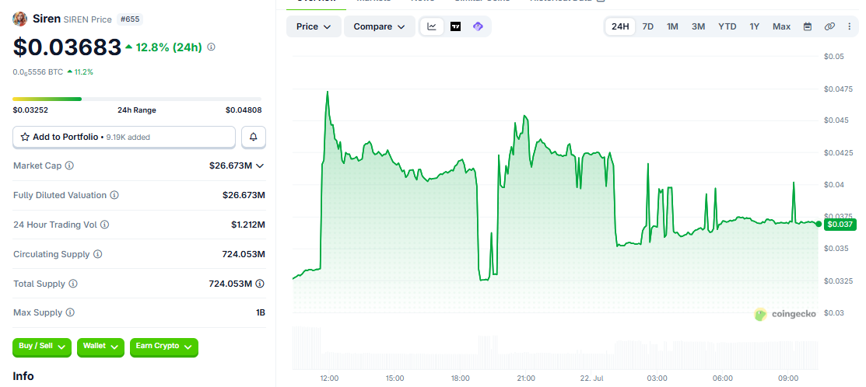This screenshot has height=387, width=866.
Task: Show info for 24h price change
Action: coord(211,47)
